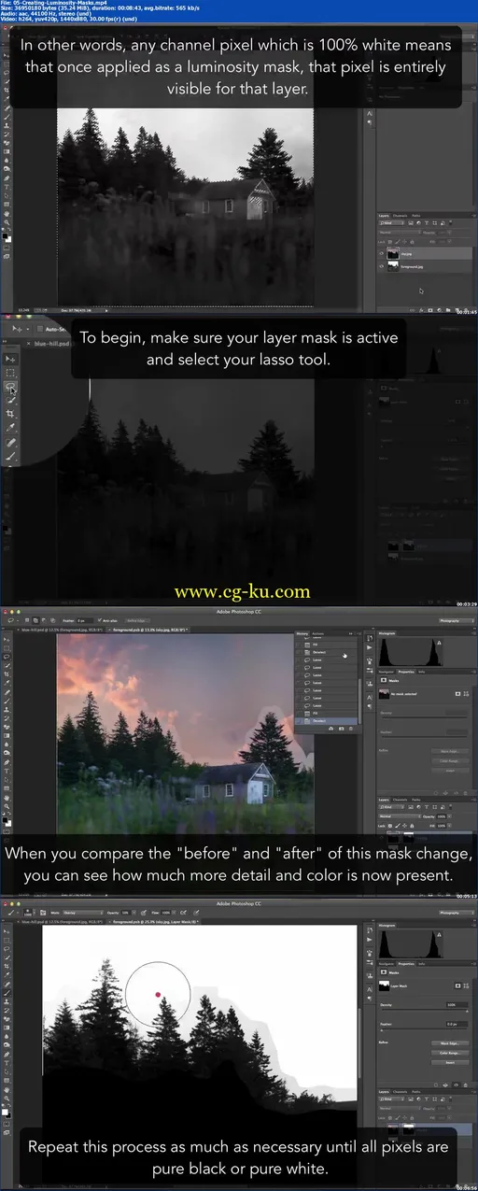The height and width of the screenshot is (1191, 478).
Task: Select the Eyedropper tool in the second frame
Action: point(9,428)
